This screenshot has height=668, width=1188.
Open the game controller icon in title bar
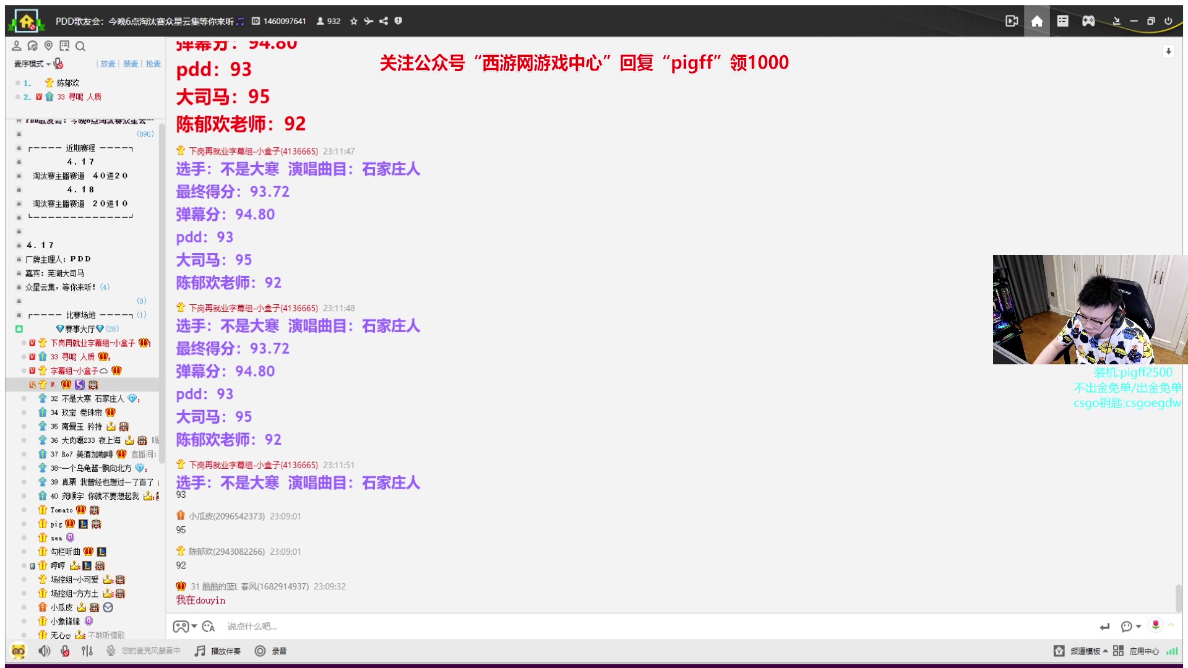[x=1088, y=21]
